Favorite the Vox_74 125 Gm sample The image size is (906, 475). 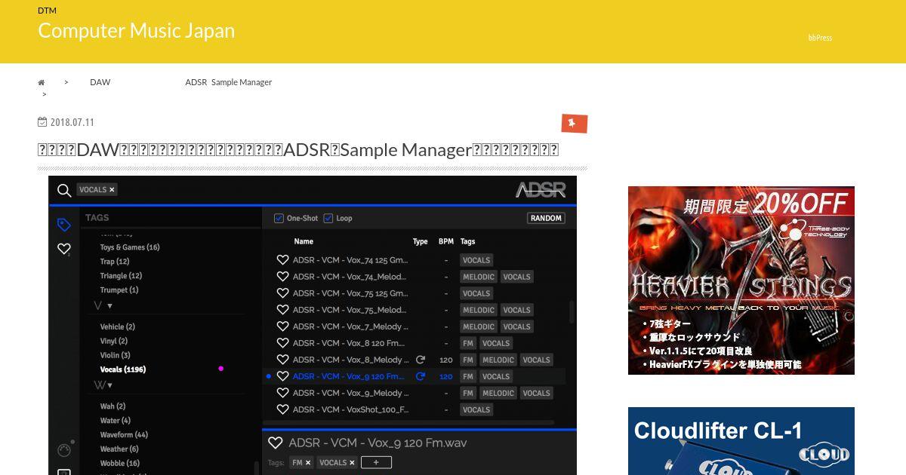(x=282, y=260)
